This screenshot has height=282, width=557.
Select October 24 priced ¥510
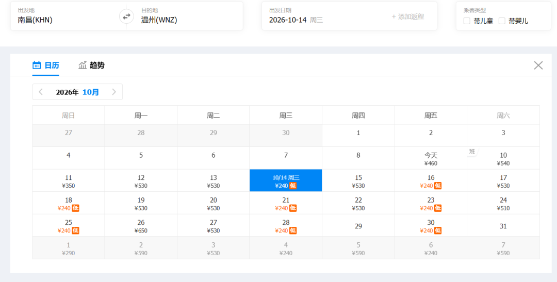point(503,203)
